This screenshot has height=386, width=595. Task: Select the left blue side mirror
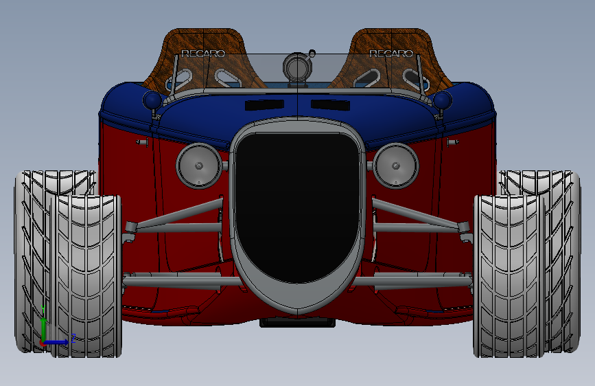[x=152, y=100]
